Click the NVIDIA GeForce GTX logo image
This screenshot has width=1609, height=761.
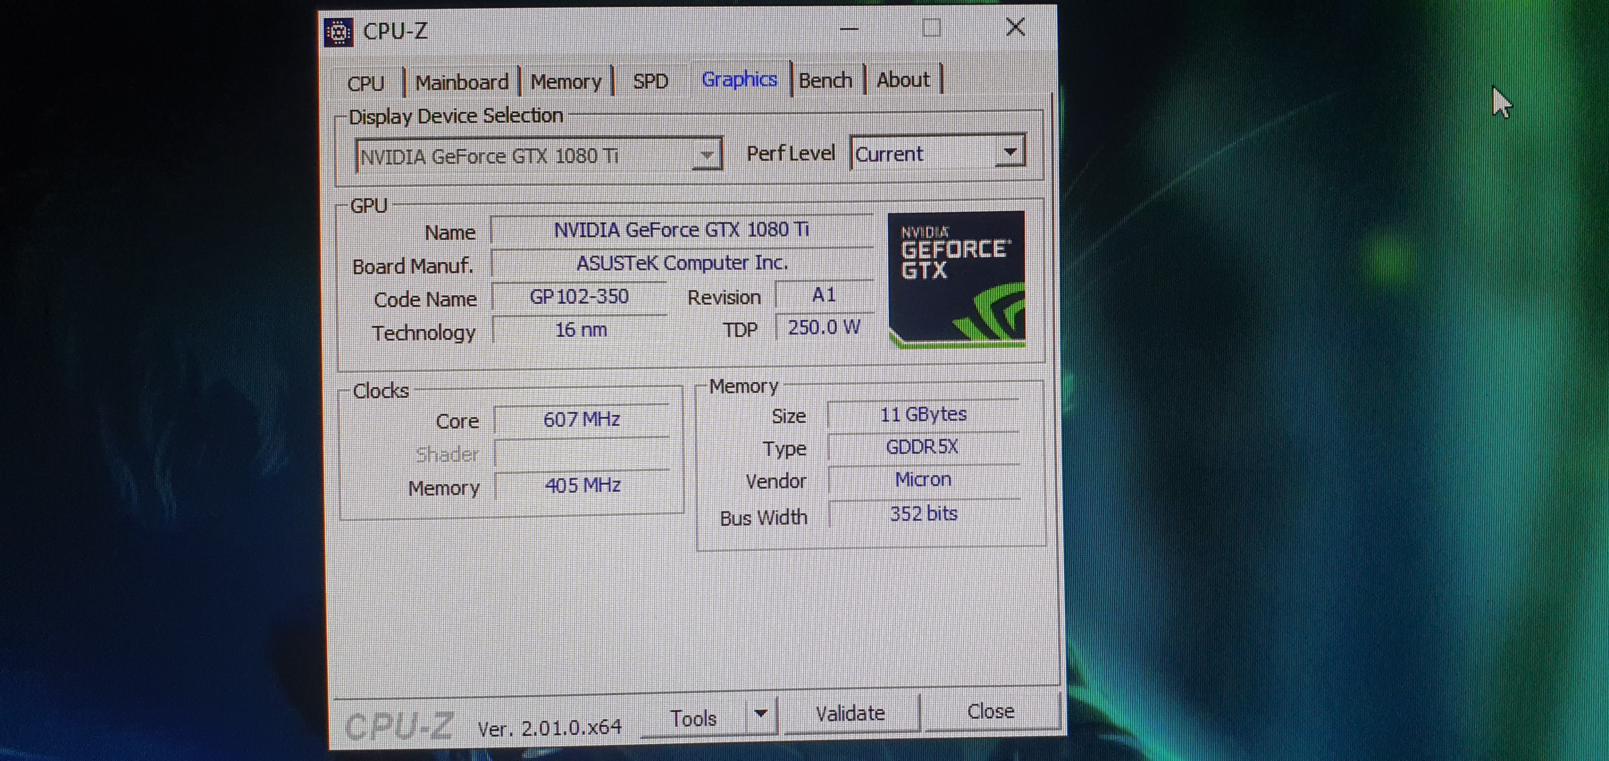point(956,279)
